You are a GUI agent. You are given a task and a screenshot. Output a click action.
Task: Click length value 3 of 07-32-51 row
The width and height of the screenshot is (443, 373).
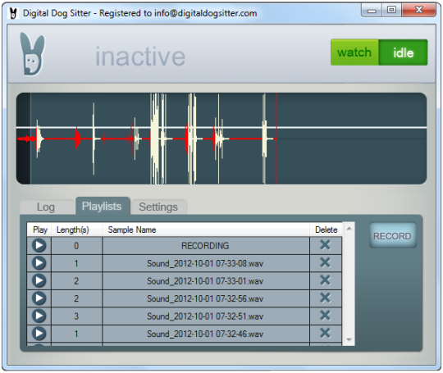[x=76, y=316]
